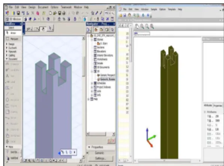224x166 pixels.
Task: Click the Project Map icon in Navigator
Action: pyautogui.click(x=96, y=30)
